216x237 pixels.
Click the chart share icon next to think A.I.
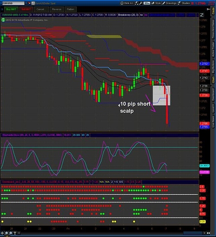click(137, 3)
